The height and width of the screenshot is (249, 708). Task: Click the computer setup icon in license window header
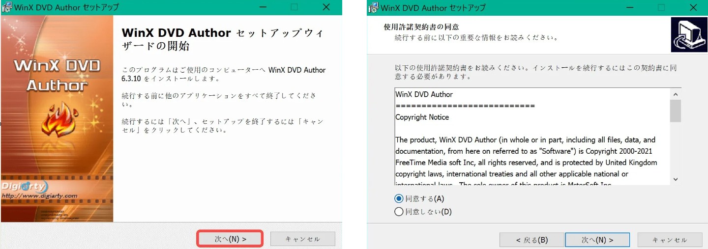689,34
